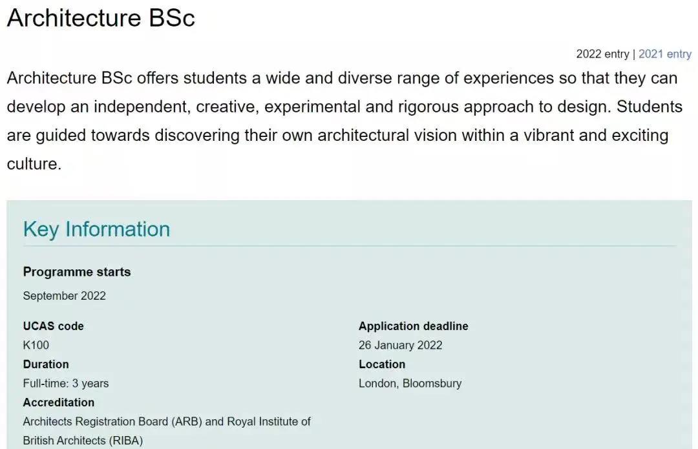Open the 2021 entry link

pos(664,54)
